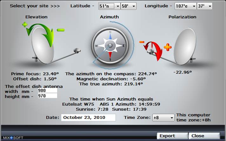Click the offset dish antenna label
The height and width of the screenshot is (141, 226).
pos(34,86)
